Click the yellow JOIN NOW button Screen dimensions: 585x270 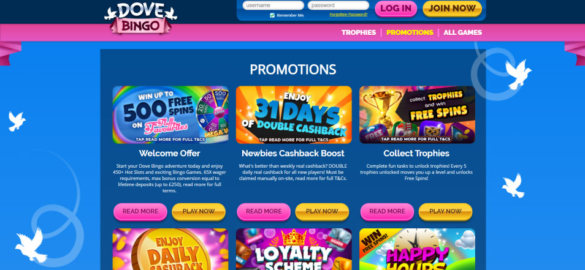[x=452, y=8]
